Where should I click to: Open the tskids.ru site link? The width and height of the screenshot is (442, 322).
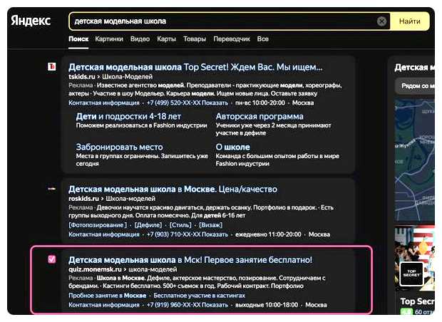pyautogui.click(x=81, y=77)
